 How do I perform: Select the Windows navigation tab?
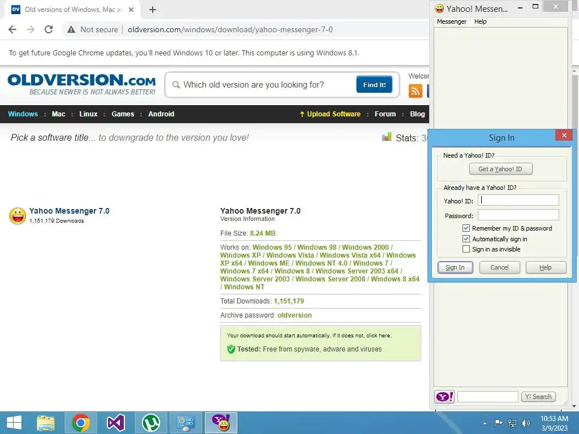pyautogui.click(x=23, y=114)
